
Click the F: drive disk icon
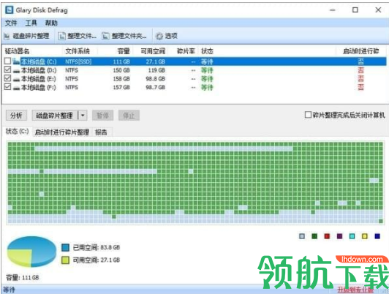click(x=16, y=88)
